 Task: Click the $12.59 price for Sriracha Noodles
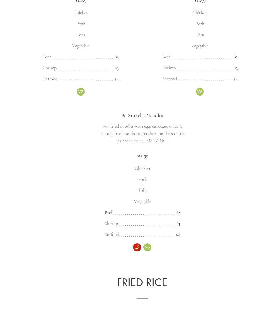[x=142, y=156]
